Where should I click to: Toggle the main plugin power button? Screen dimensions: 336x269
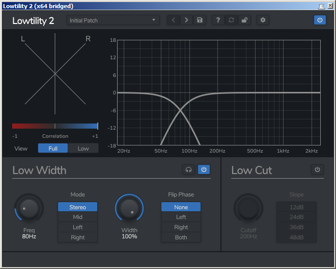tap(320, 20)
